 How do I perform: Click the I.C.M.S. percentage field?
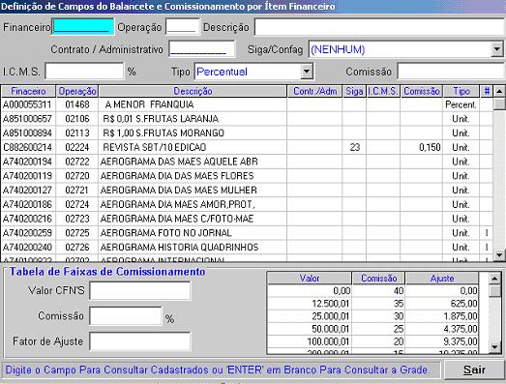pos(84,71)
